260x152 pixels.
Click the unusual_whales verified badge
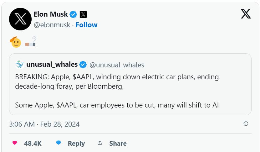point(83,65)
